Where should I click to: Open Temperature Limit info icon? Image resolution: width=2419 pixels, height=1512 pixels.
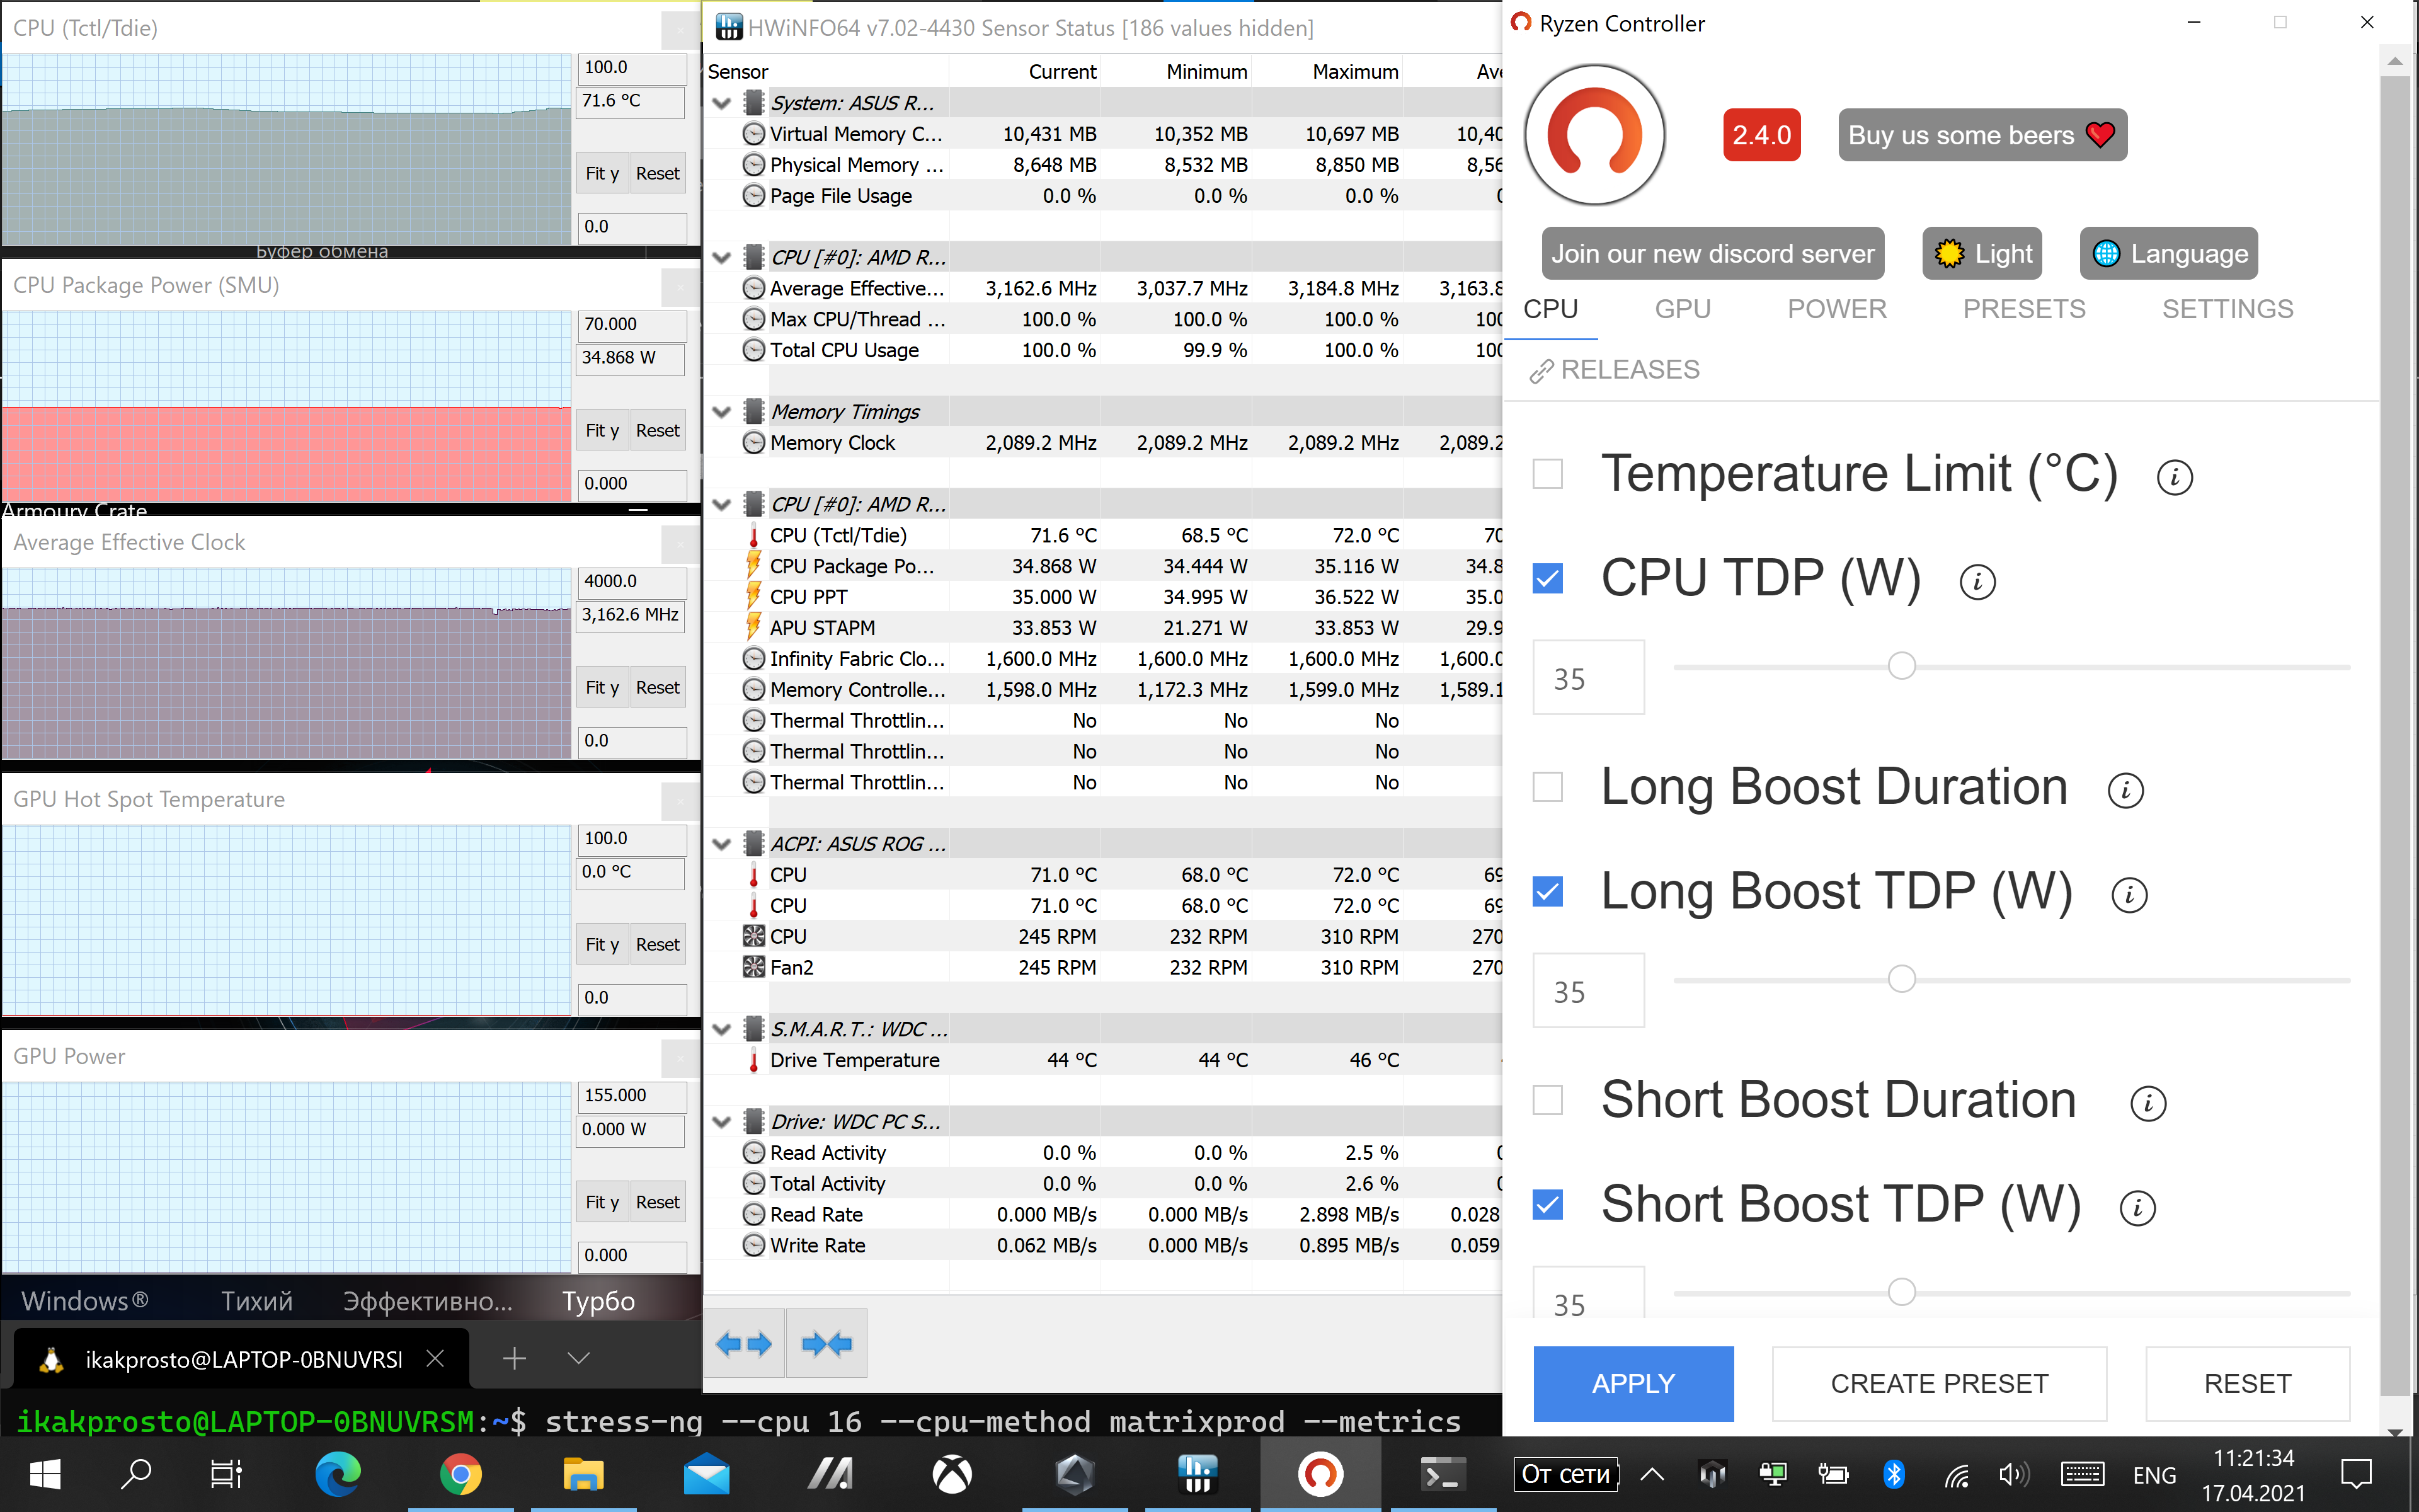[x=2174, y=477]
